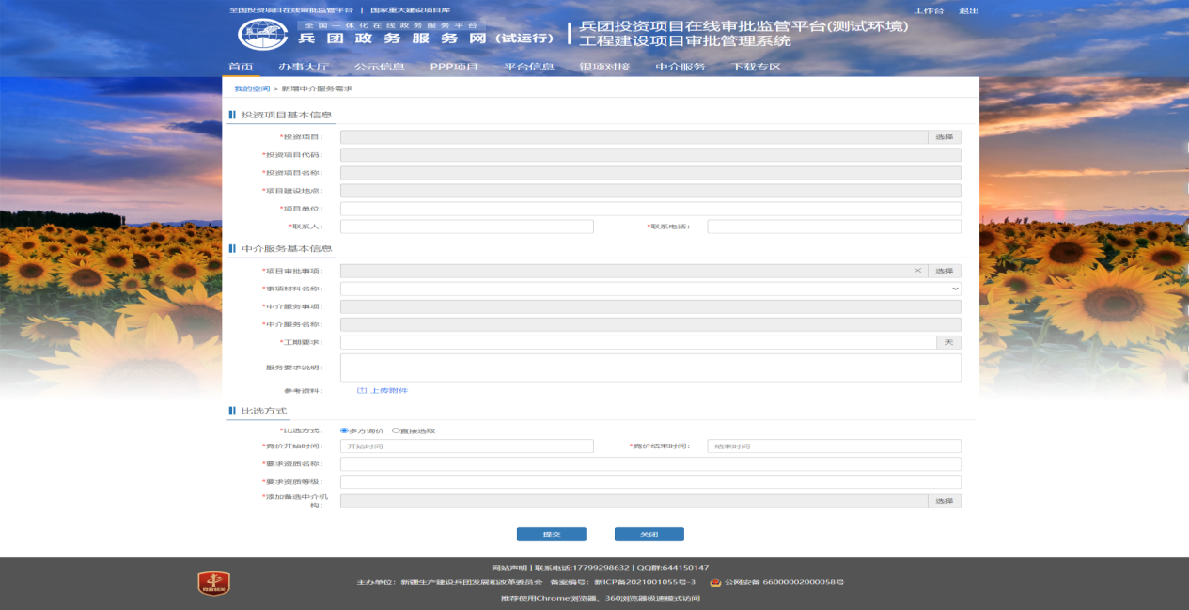
Task: Click the 退出 logout link
Action: pyautogui.click(x=968, y=11)
